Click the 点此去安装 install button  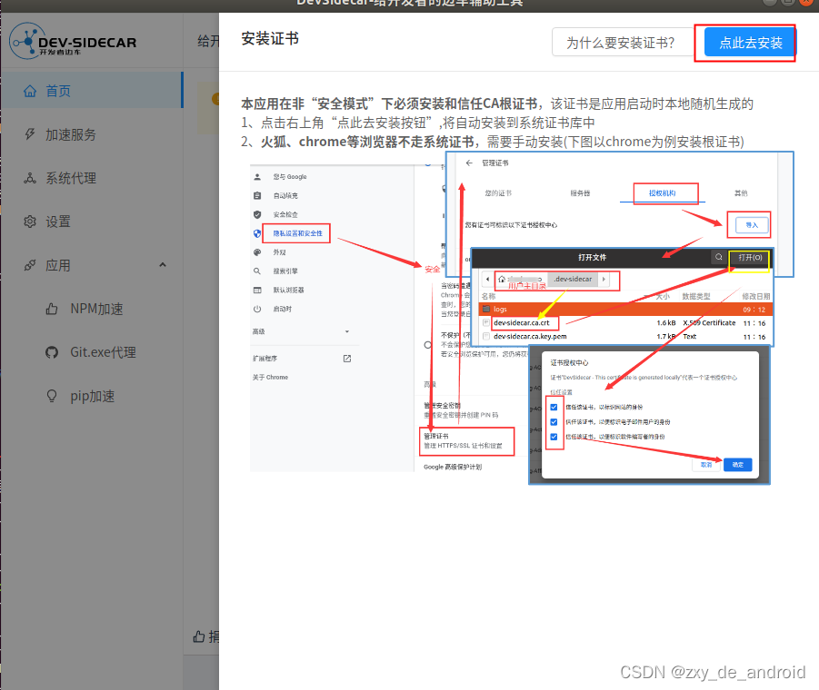click(x=749, y=43)
